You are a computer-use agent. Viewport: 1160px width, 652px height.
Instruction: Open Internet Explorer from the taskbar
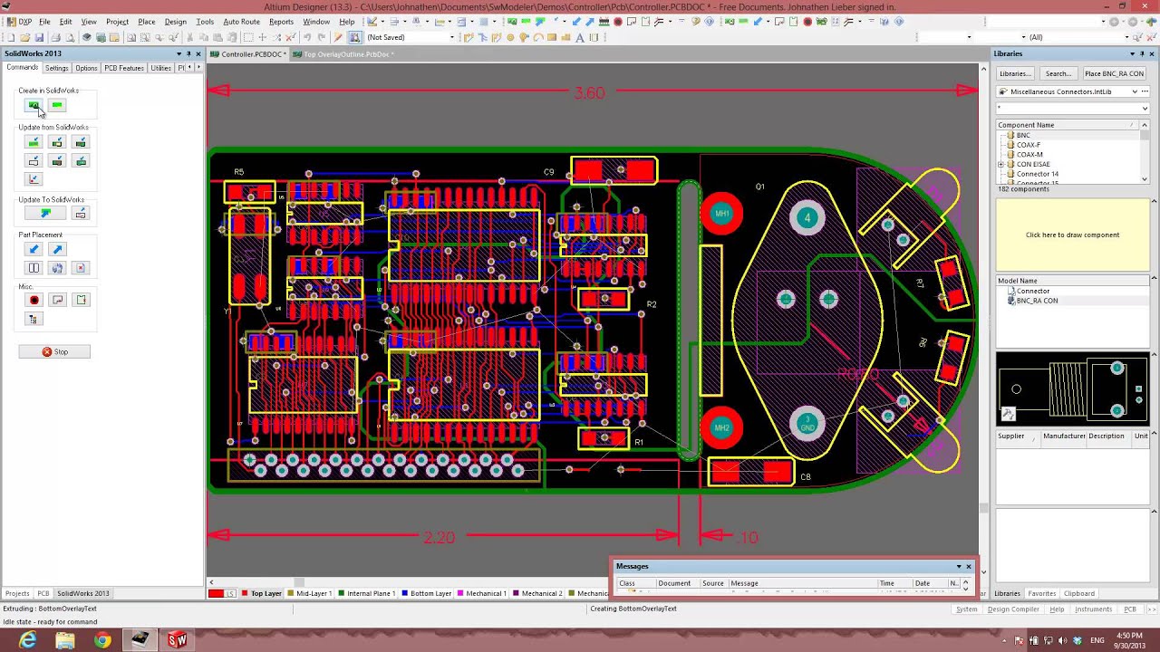28,640
